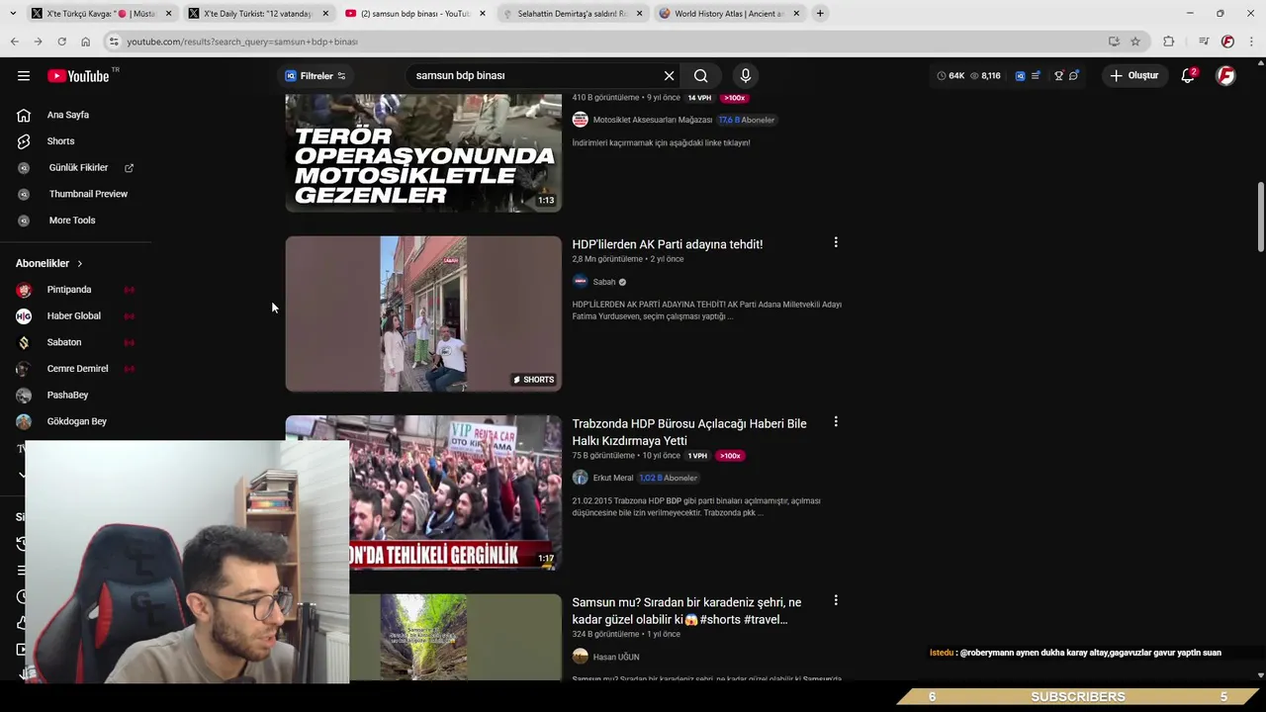Open the Samsun mu? Sıradan video title
Image resolution: width=1266 pixels, height=712 pixels.
686,611
